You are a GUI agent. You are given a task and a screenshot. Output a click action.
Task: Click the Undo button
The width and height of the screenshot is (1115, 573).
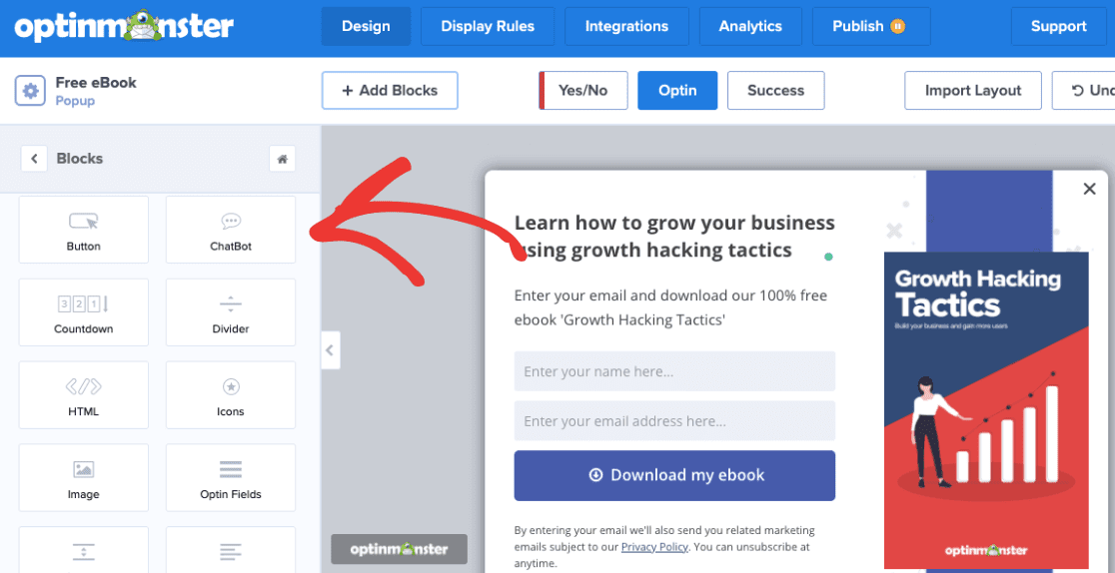click(1084, 90)
